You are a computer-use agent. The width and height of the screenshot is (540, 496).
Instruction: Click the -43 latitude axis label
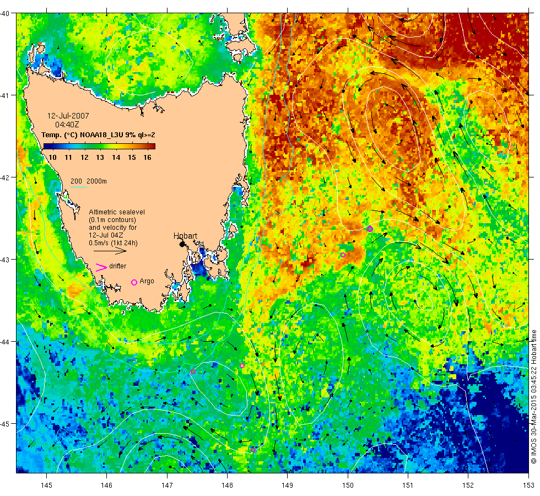5,260
